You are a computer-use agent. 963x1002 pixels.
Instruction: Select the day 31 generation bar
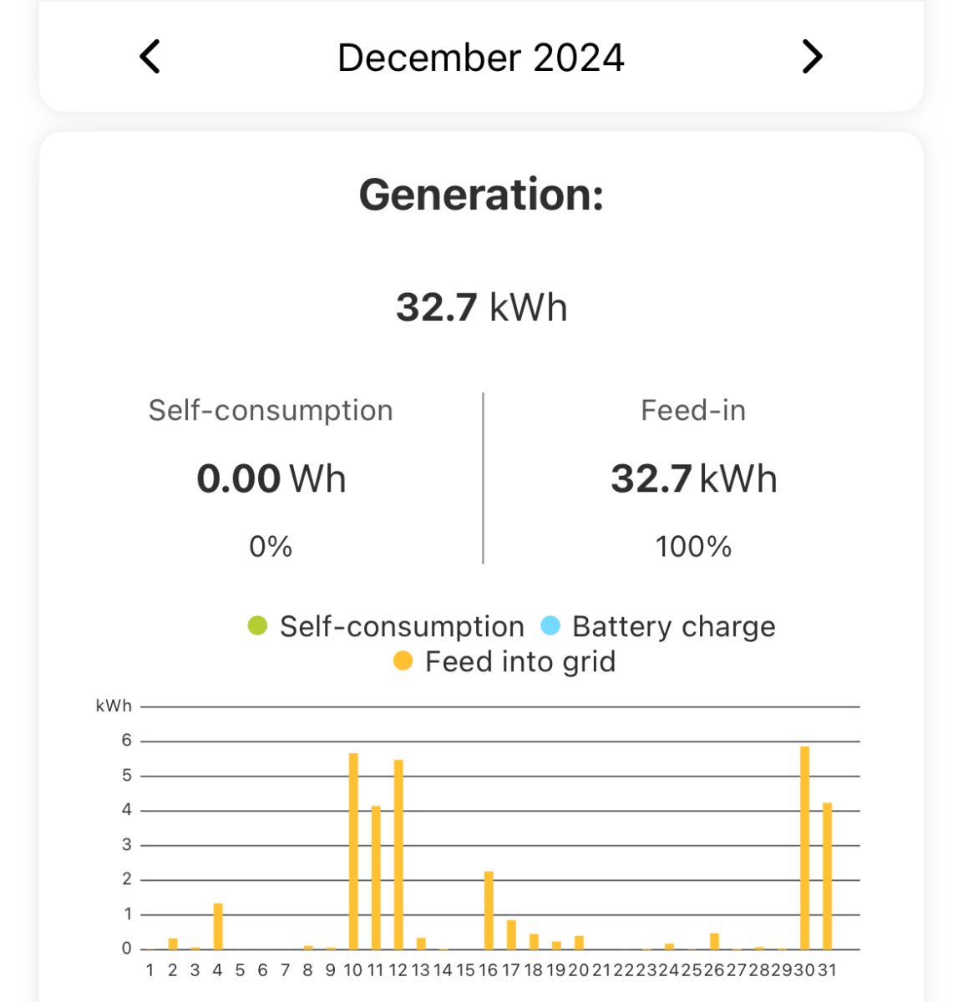click(828, 876)
